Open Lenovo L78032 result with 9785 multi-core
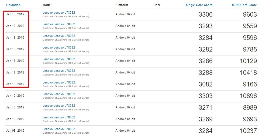Screen dimensions: 264x137 coord(59,48)
